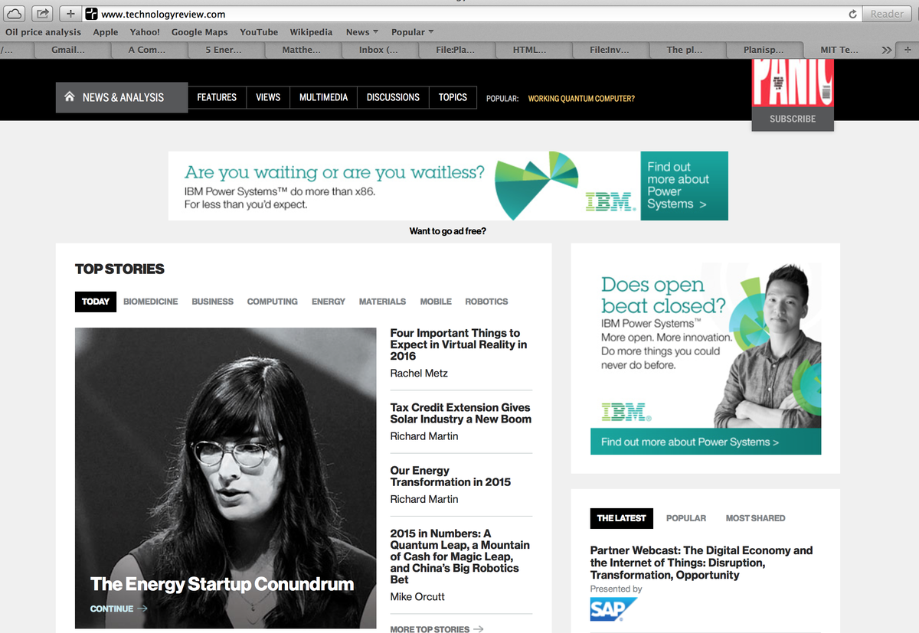Open Our Energy Transformation in 2015 story
The height and width of the screenshot is (633, 919).
(450, 476)
